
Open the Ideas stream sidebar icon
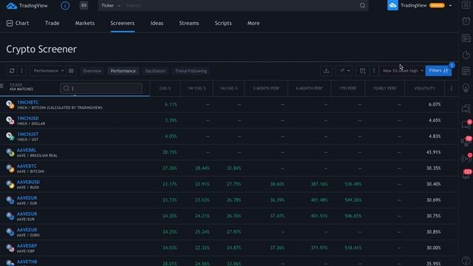(466, 141)
